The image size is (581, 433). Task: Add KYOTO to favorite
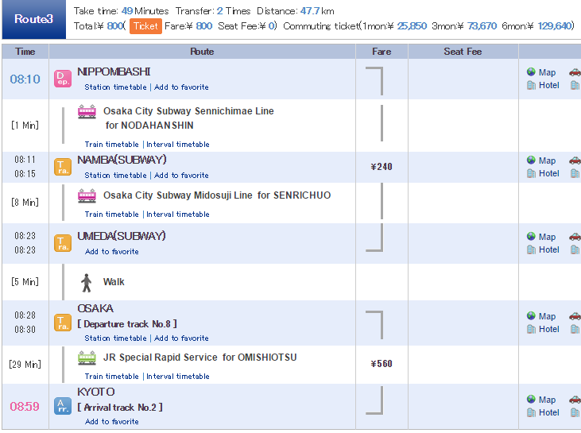112,422
